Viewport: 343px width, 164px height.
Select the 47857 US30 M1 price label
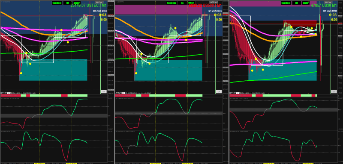[x=324, y=6]
